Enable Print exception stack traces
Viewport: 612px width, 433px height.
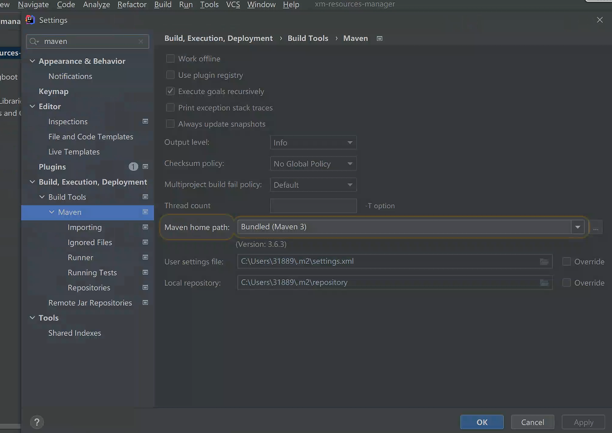click(x=170, y=108)
